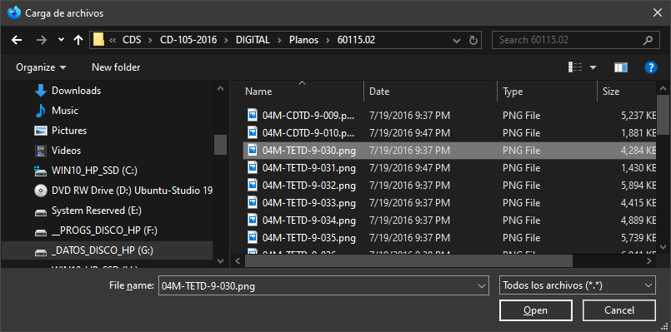
Task: Open the file type filter dropdown
Action: click(x=578, y=285)
